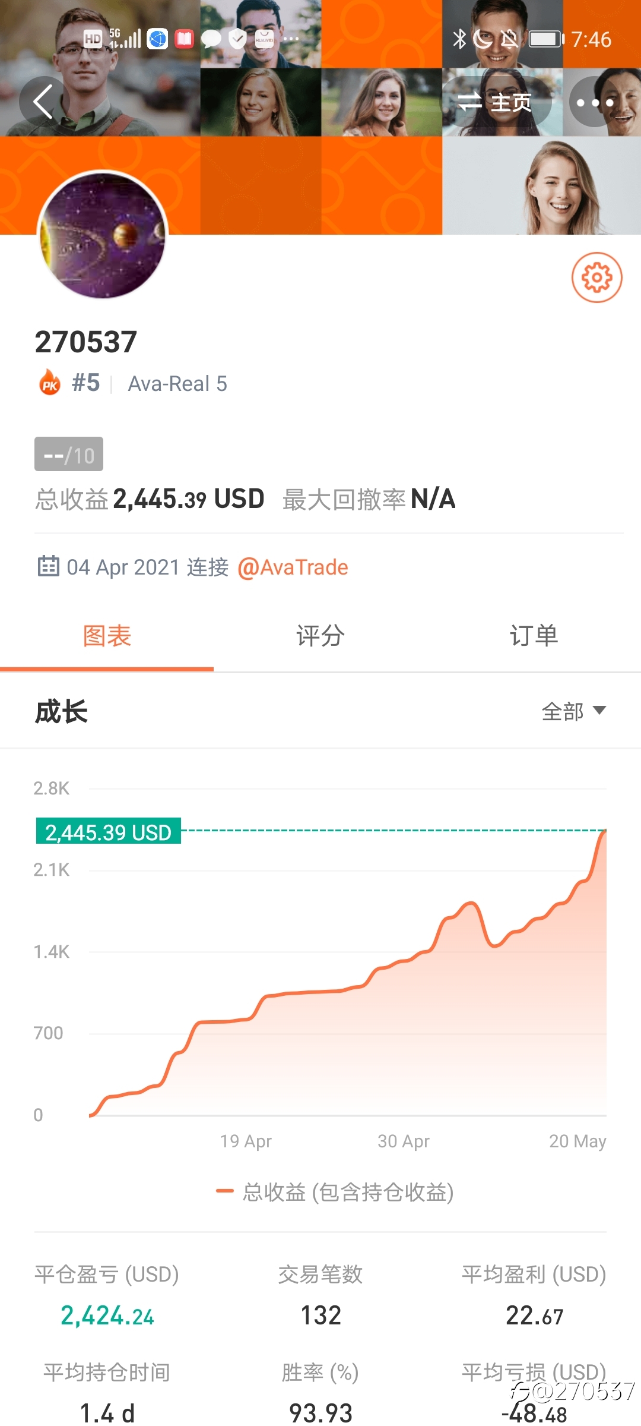This screenshot has height=1426, width=641.
Task: Switch to the 评分 tab
Action: [320, 636]
